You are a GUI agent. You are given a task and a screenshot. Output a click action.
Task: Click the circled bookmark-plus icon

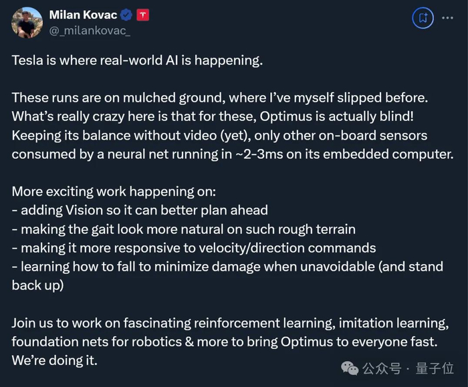(x=423, y=19)
